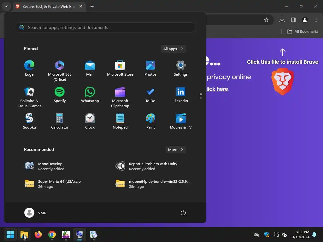Open Windows Security tray icon
Image resolution: width=323 pixels, height=242 pixels.
[267, 234]
